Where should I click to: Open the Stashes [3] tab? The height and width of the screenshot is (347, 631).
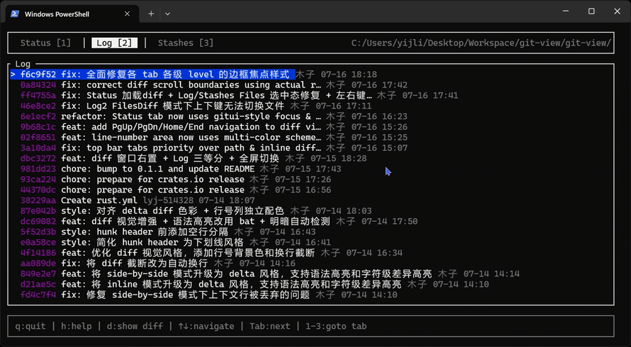(186, 43)
